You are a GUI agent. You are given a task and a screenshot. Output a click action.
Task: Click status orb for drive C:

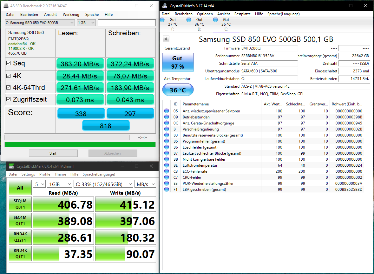click(x=215, y=20)
